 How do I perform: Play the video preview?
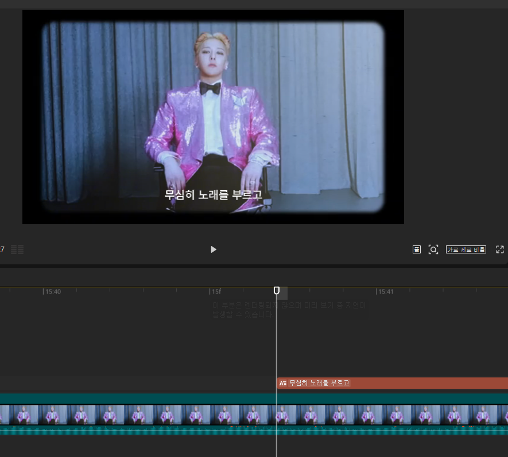coord(213,249)
